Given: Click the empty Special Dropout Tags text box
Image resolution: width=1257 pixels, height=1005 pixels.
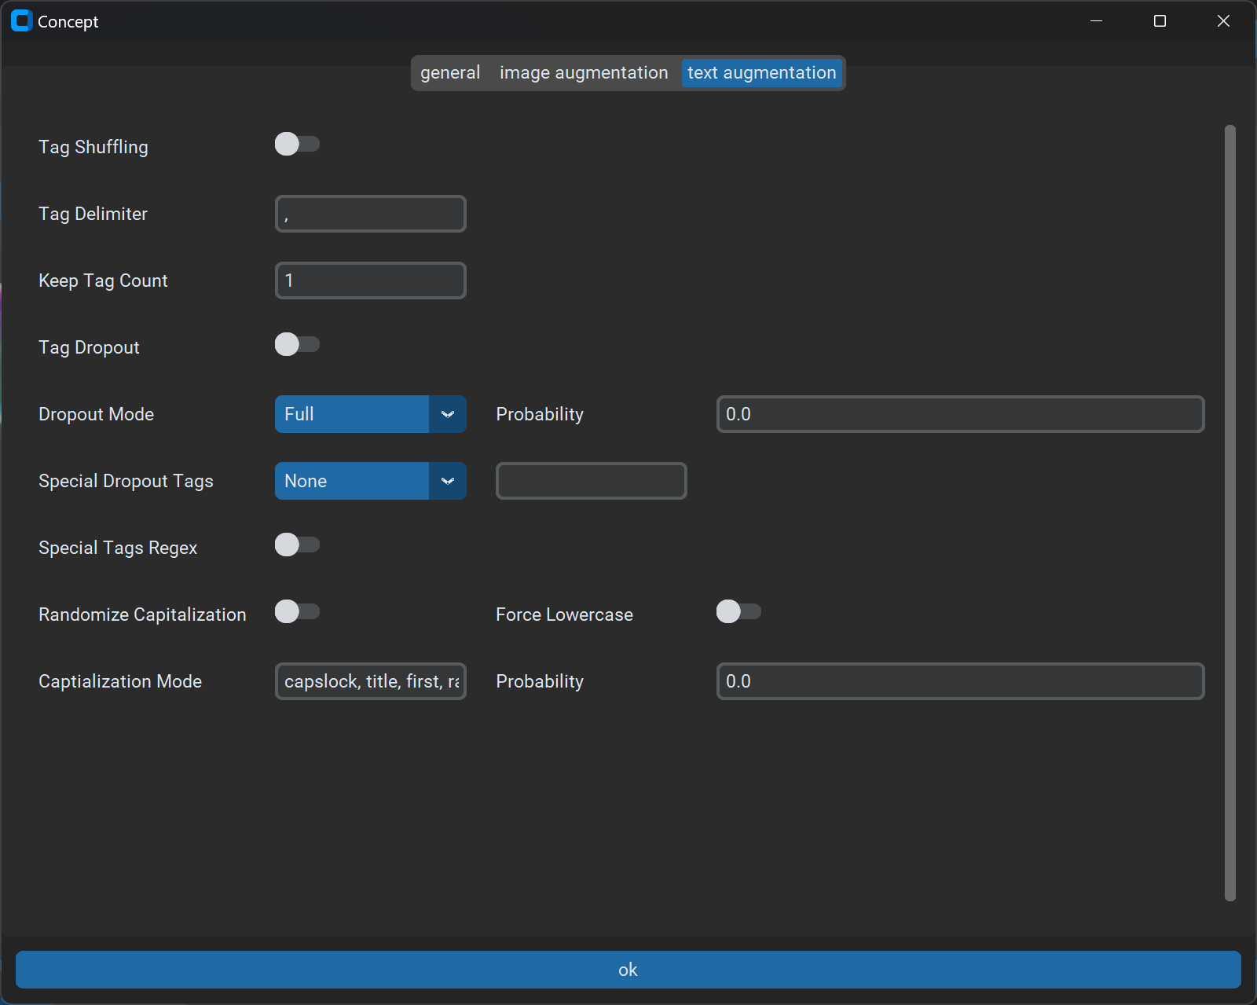Looking at the screenshot, I should [591, 481].
